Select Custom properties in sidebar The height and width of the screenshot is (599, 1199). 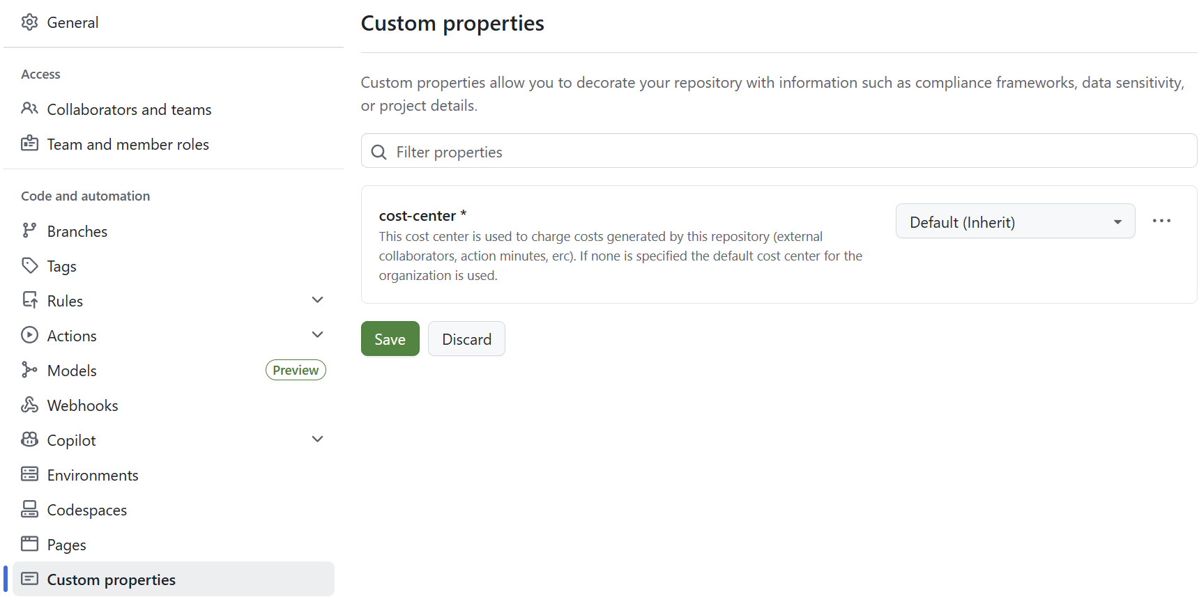112,579
